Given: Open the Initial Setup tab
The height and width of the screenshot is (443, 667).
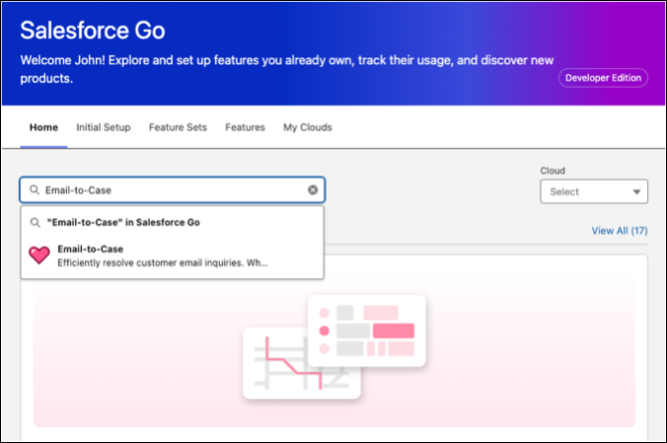Looking at the screenshot, I should tap(104, 127).
